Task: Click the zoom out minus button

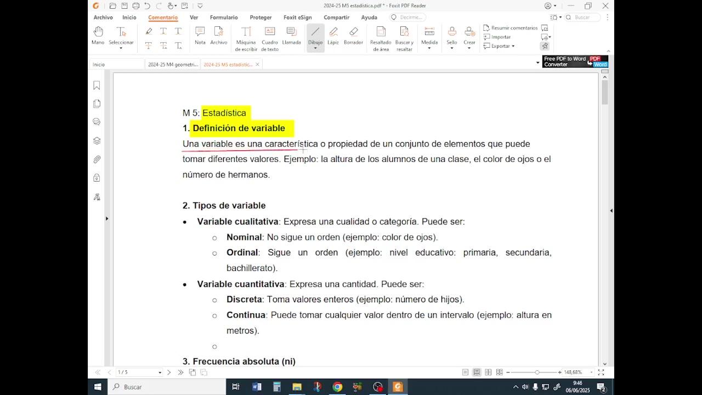Action: click(508, 373)
